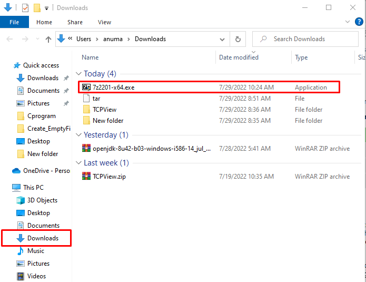Click Downloads in the address path

(x=150, y=39)
